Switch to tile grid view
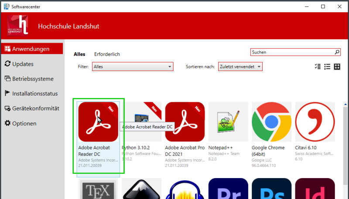Viewport: 349px width, 199px height. pyautogui.click(x=337, y=67)
